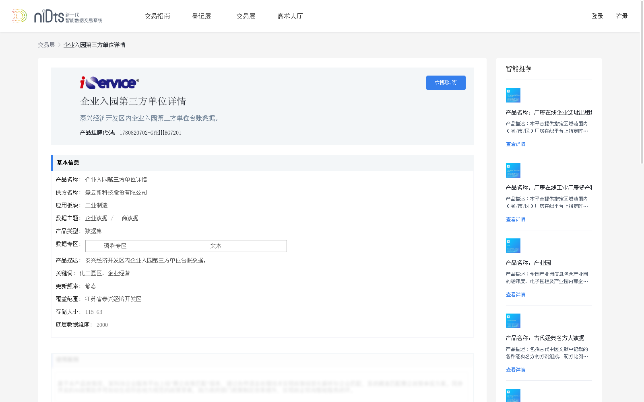Image resolution: width=644 pixels, height=402 pixels.
Task: Select the 语料专区 cell
Action: (116, 246)
